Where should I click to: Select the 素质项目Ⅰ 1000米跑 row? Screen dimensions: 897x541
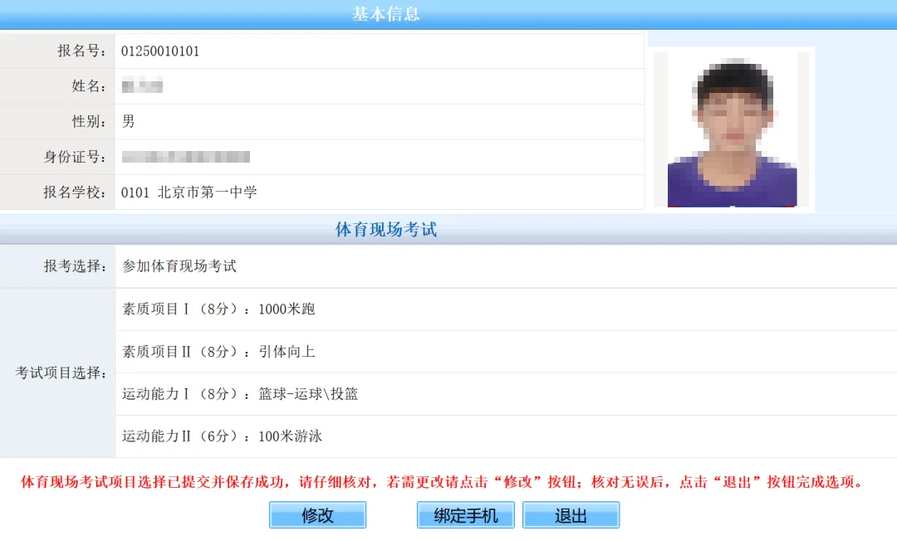(x=218, y=309)
